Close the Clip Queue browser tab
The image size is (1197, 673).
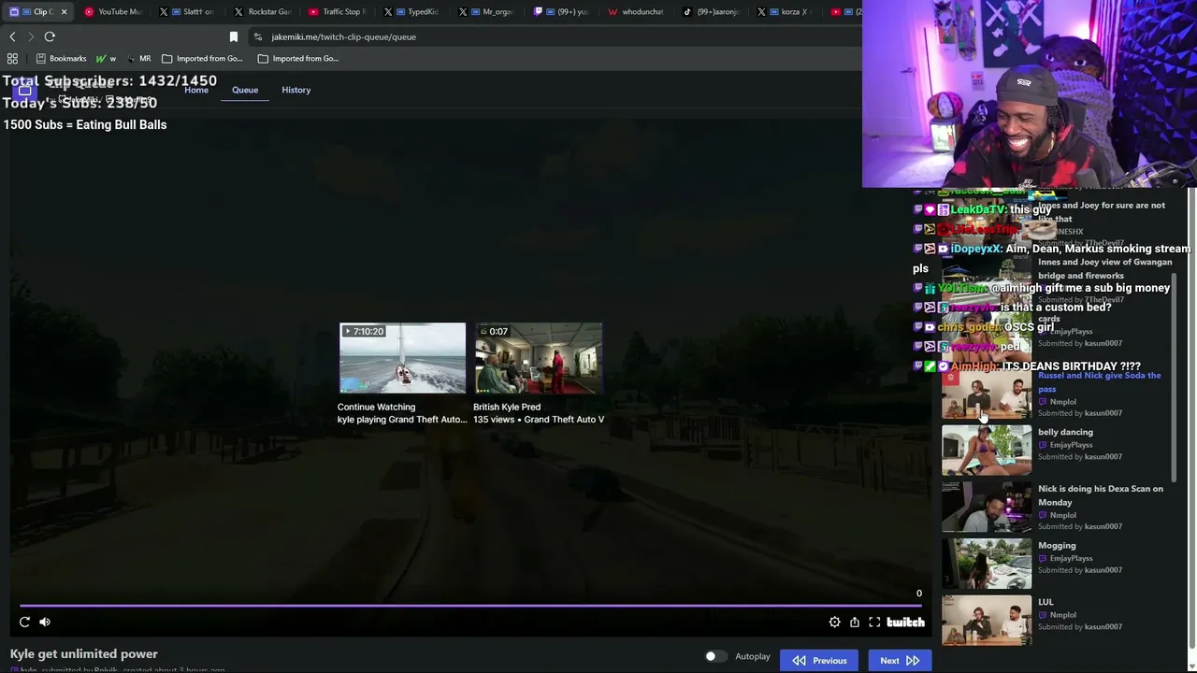click(64, 12)
